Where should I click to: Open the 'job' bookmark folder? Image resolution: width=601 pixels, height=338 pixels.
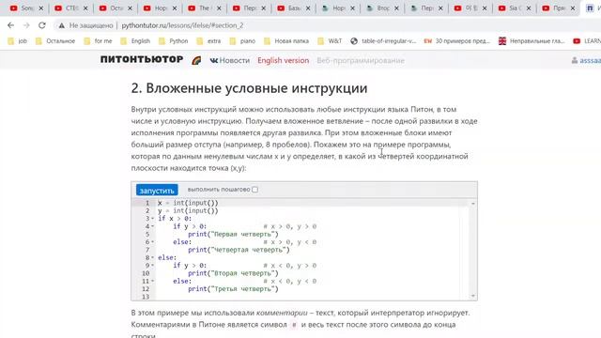pyautogui.click(x=17, y=41)
